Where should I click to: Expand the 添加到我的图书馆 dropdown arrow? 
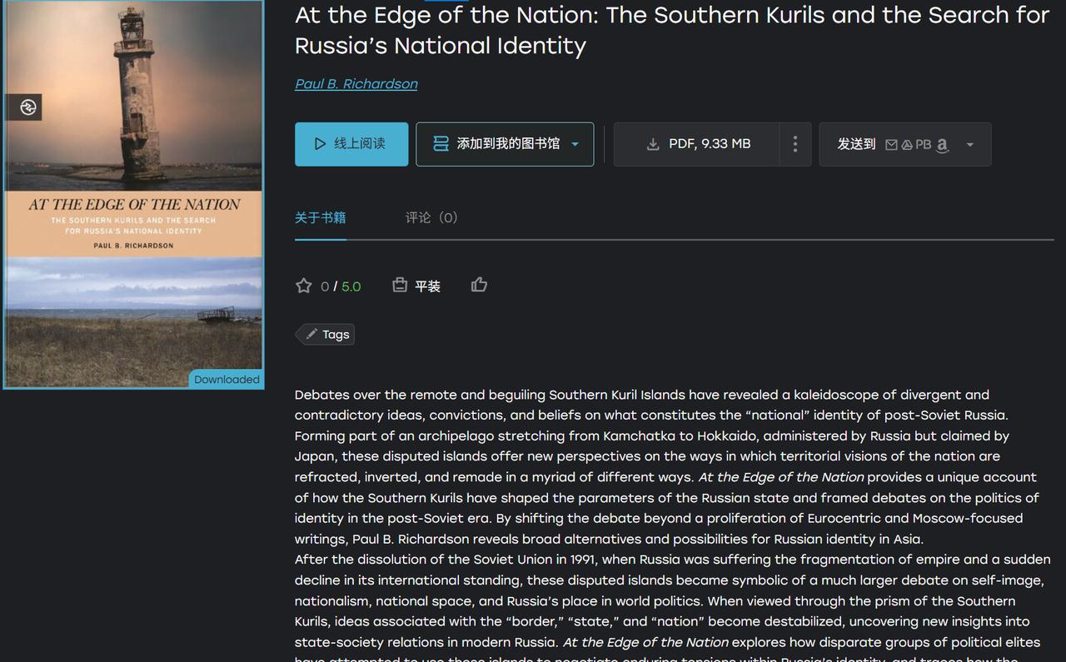(575, 144)
